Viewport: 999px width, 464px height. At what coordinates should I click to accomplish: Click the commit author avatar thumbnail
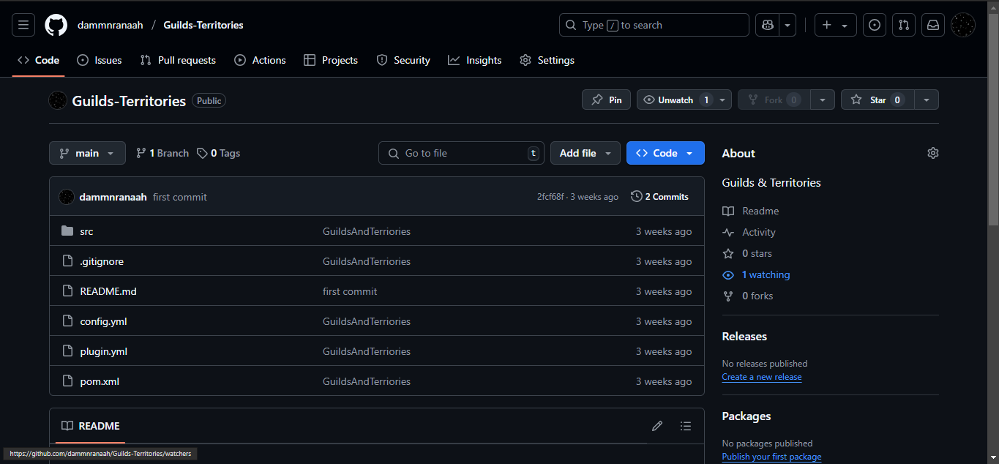pyautogui.click(x=67, y=197)
